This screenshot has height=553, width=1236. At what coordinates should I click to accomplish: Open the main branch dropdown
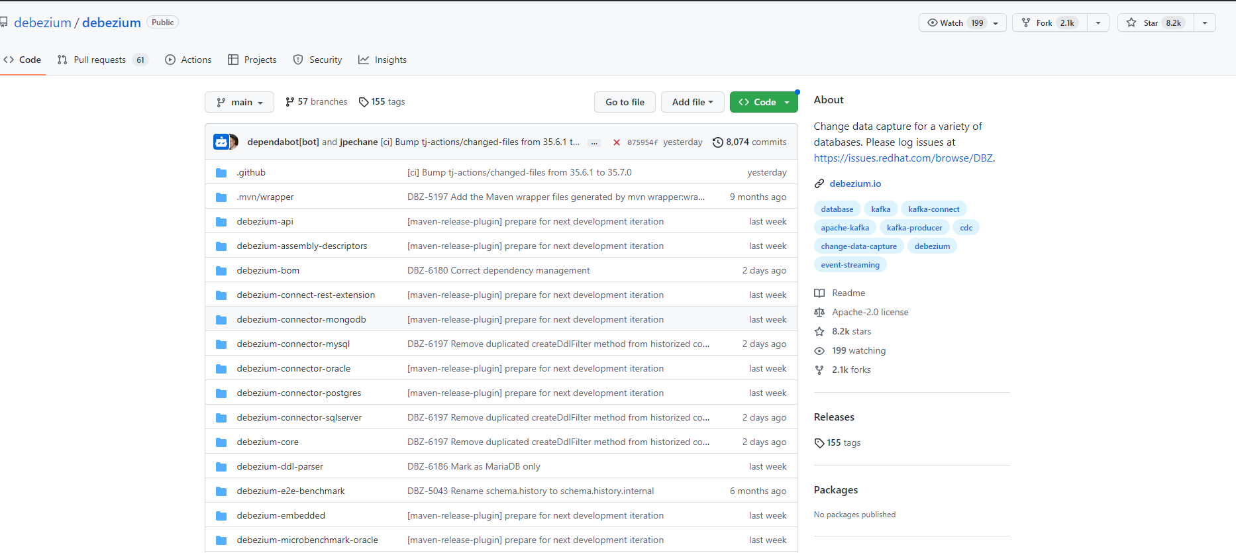239,102
